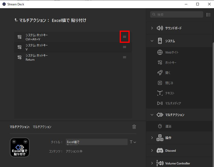Viewport: 214px width, 167px height.
Task: Click the Discord logo icon
Action: 160,151
